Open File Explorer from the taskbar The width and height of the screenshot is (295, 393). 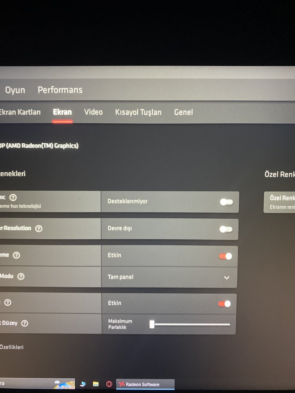pyautogui.click(x=95, y=384)
